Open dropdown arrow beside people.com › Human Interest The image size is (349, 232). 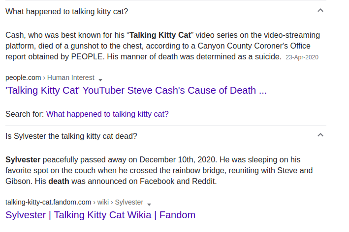[x=100, y=80]
